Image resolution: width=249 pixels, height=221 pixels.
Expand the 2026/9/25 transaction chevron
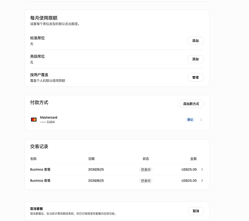point(202,170)
